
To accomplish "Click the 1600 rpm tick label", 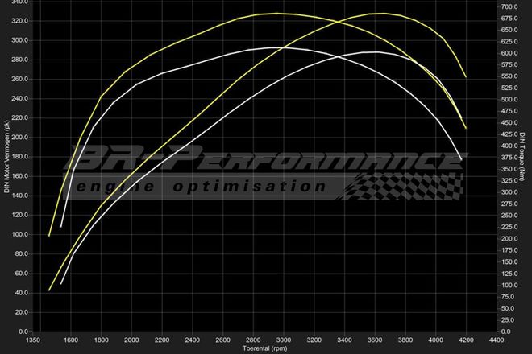I will click(71, 340).
